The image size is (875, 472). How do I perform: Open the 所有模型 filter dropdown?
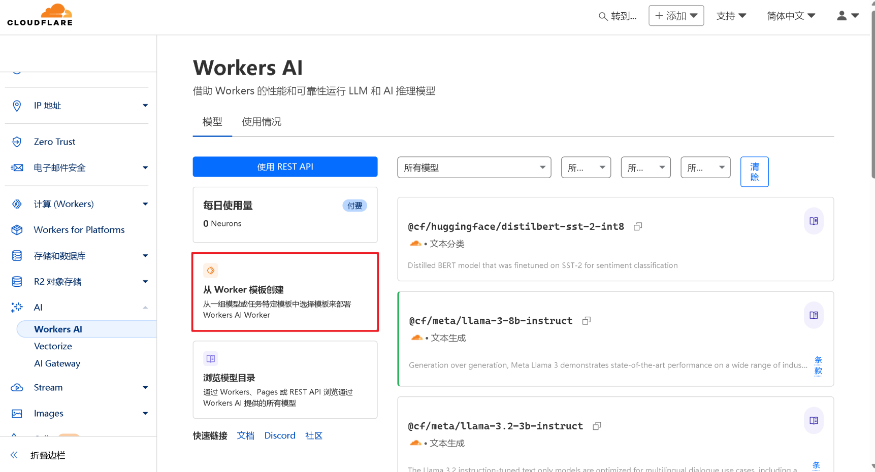(x=474, y=167)
